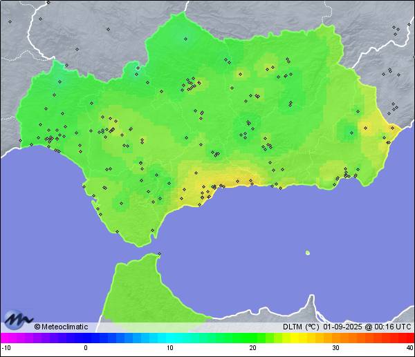Pick the yellow segment of the color scale
This screenshot has width=415, height=357.
(295, 338)
